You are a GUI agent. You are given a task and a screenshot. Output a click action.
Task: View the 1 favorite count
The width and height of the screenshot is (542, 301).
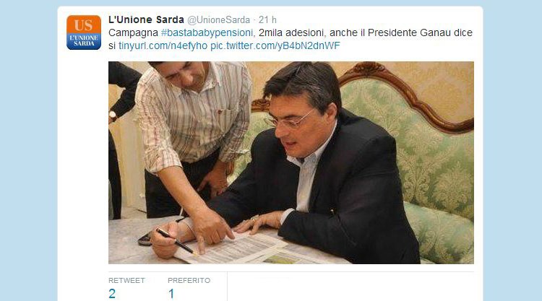[171, 294]
